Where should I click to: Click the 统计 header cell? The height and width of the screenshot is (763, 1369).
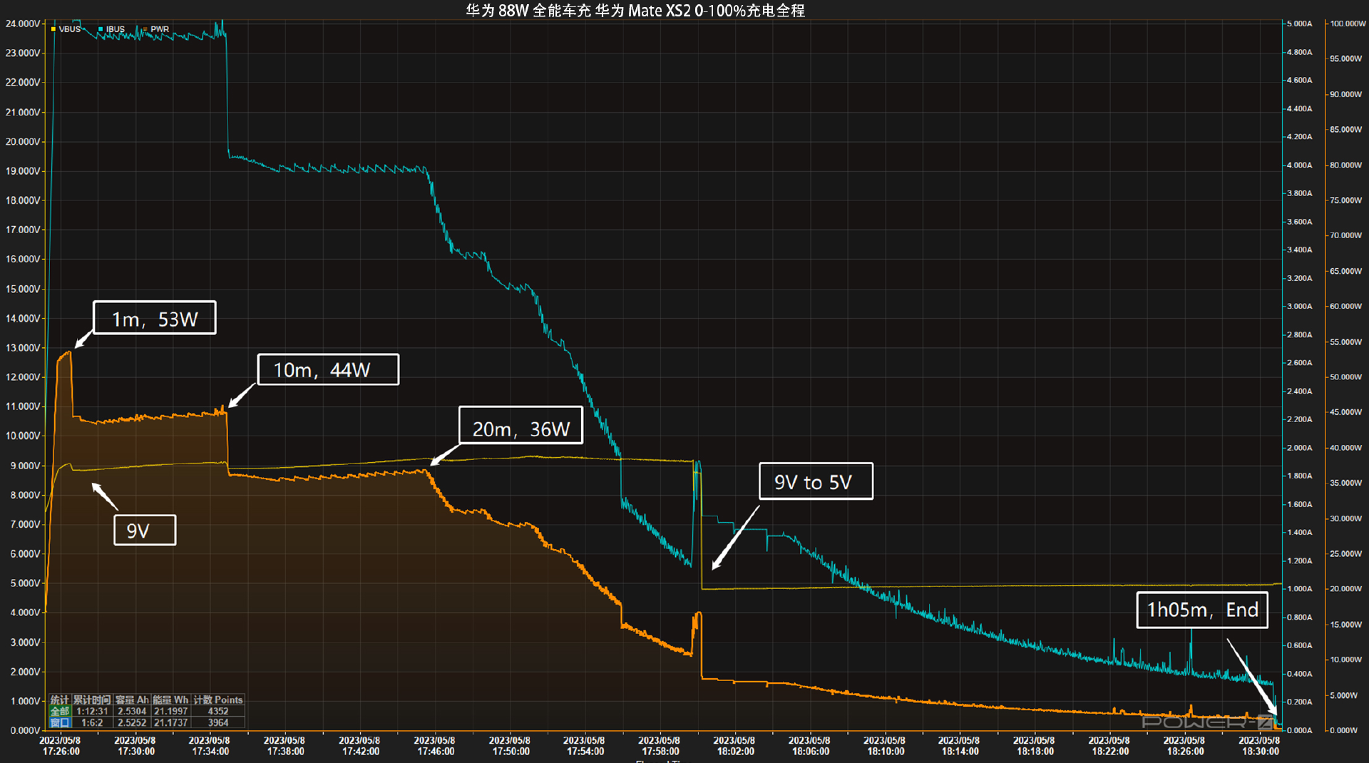pos(60,700)
